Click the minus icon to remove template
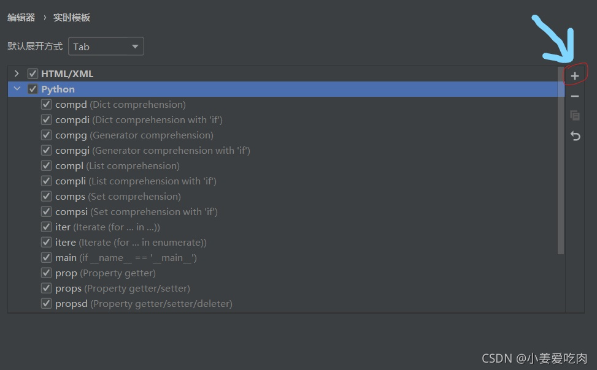597x370 pixels. (575, 96)
